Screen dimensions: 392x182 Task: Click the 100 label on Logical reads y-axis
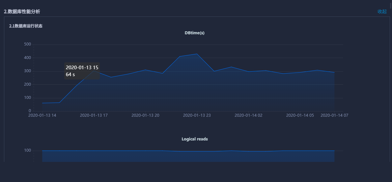(28, 151)
